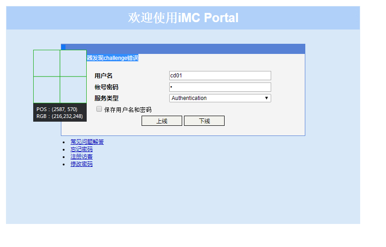The image size is (386, 247).
Task: Click the username field containing cd01
Action: [220, 76]
